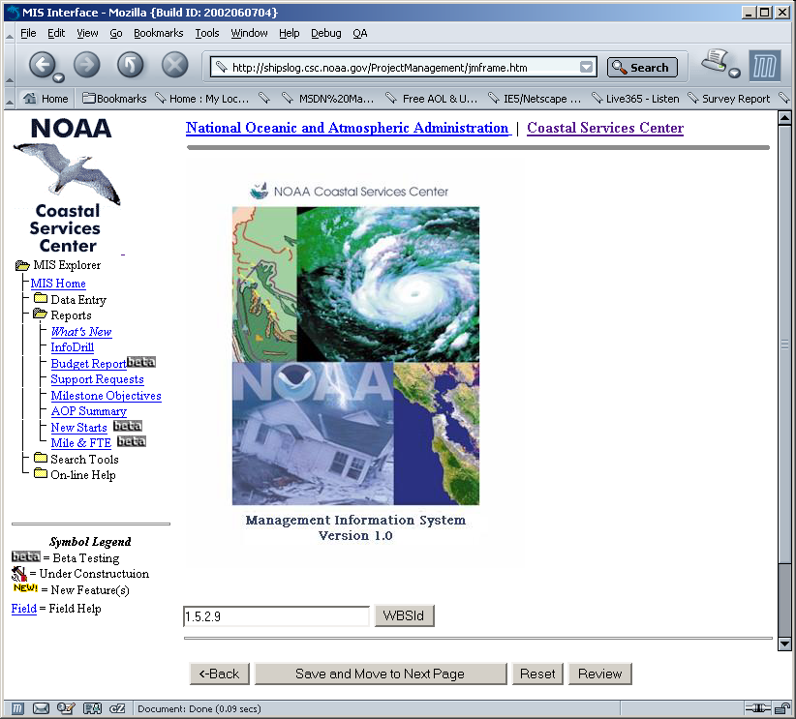Click the vertical scrollbar up arrow
This screenshot has height=719, width=796.
coord(784,118)
